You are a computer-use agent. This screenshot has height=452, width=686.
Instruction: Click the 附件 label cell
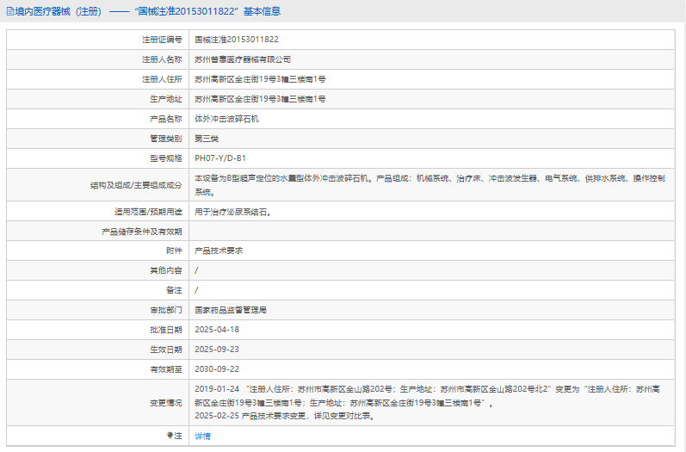97,251
